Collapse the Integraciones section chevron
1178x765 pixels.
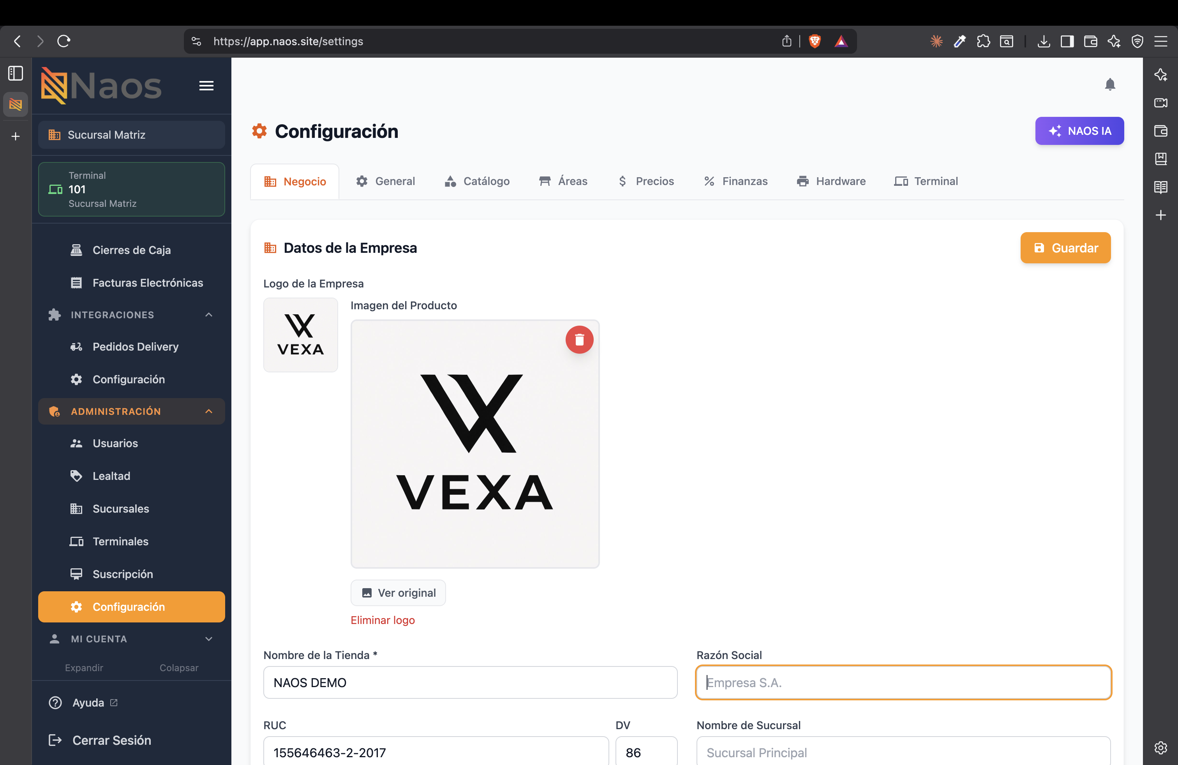tap(208, 315)
